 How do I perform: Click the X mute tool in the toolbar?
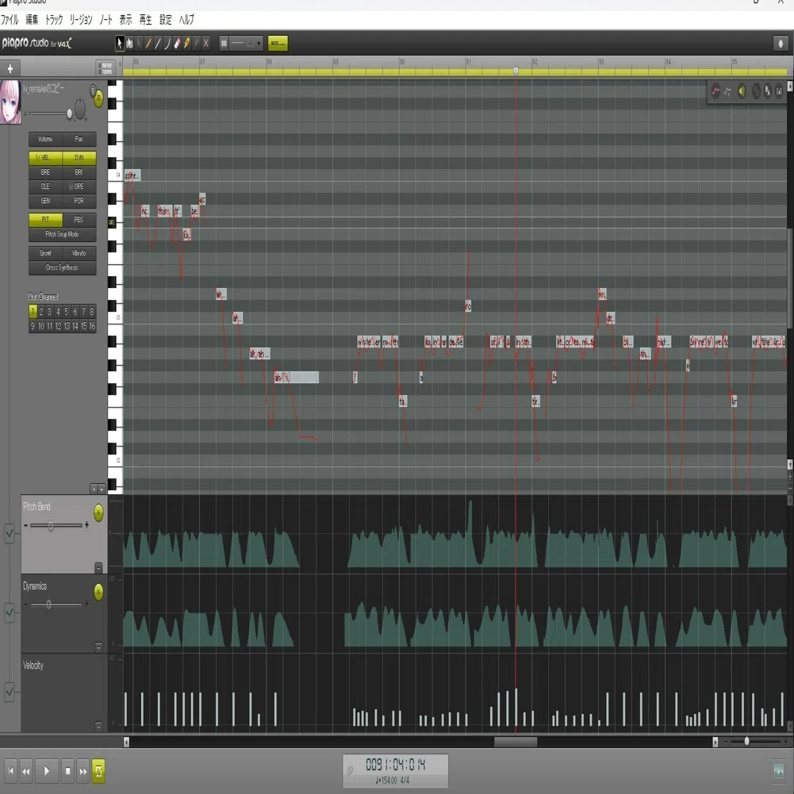point(205,44)
